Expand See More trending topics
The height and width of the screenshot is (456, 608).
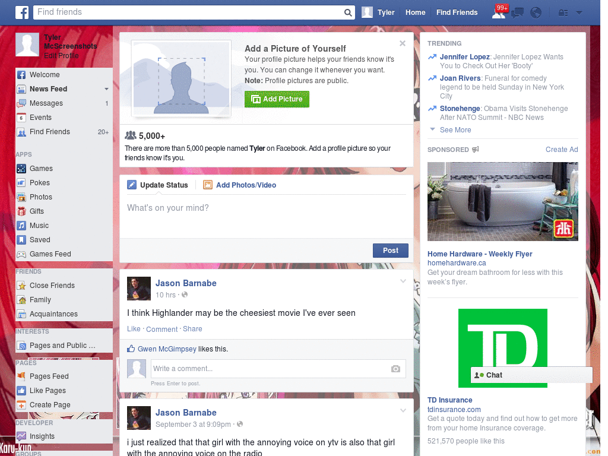pyautogui.click(x=455, y=130)
